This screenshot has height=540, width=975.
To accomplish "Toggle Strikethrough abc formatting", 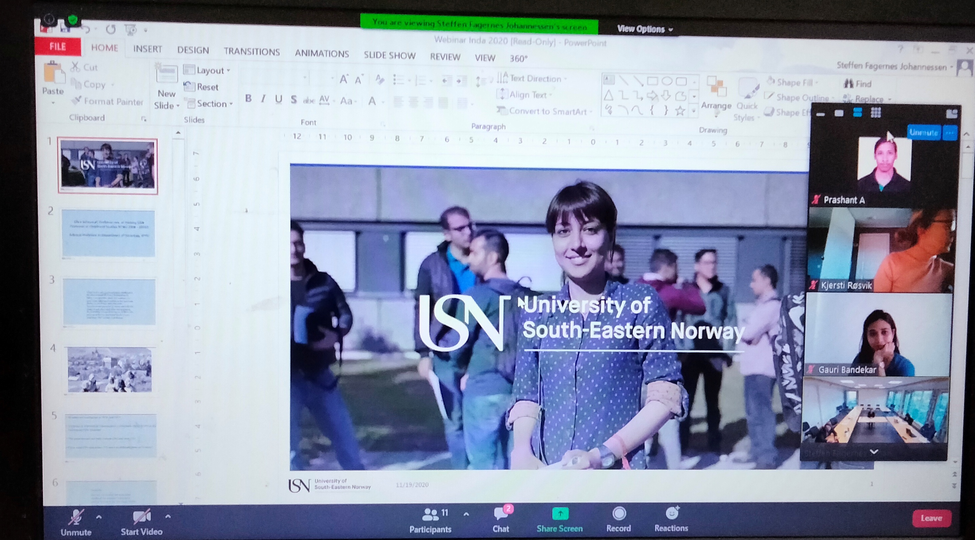I will point(309,100).
